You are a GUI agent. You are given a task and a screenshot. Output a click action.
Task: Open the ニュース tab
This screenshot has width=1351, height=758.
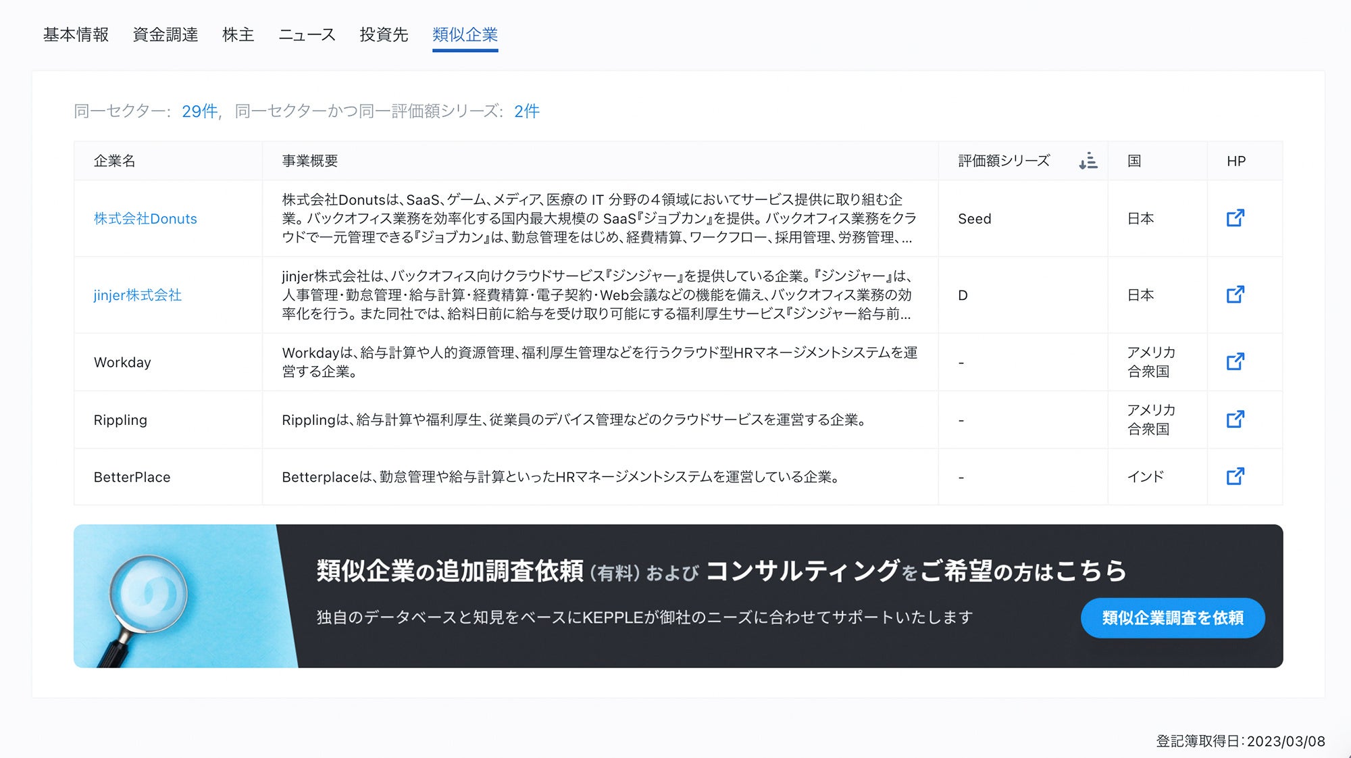tap(307, 34)
